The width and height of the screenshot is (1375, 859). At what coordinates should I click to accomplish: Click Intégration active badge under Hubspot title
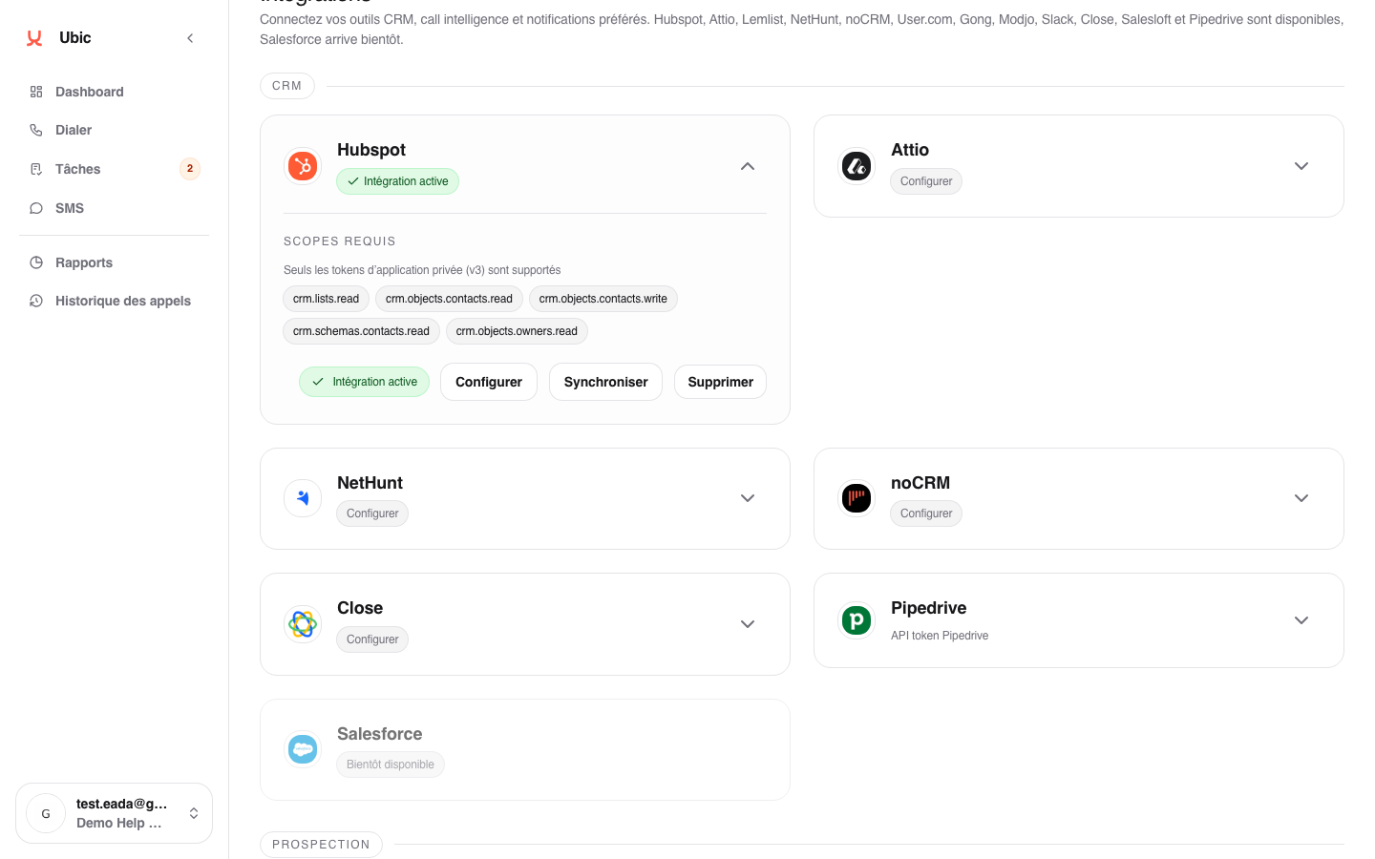pyautogui.click(x=397, y=181)
